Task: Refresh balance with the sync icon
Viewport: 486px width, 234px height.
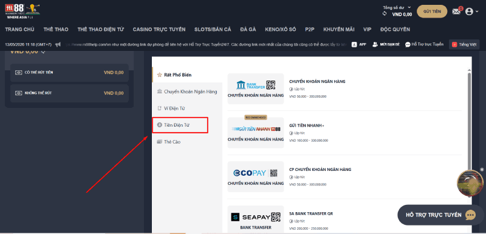Action: (x=385, y=14)
